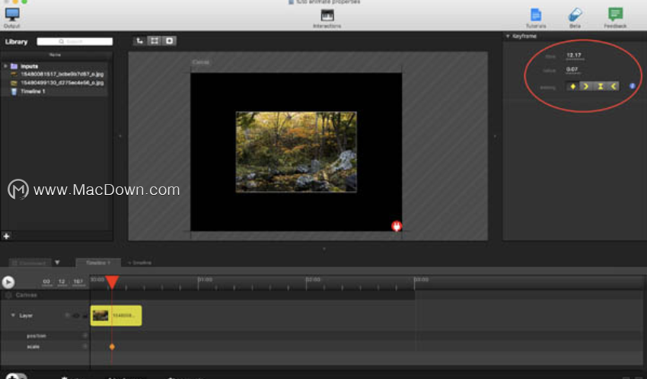Image resolution: width=647 pixels, height=379 pixels.
Task: Choose the hourglass ease-in-out button
Action: [x=601, y=86]
